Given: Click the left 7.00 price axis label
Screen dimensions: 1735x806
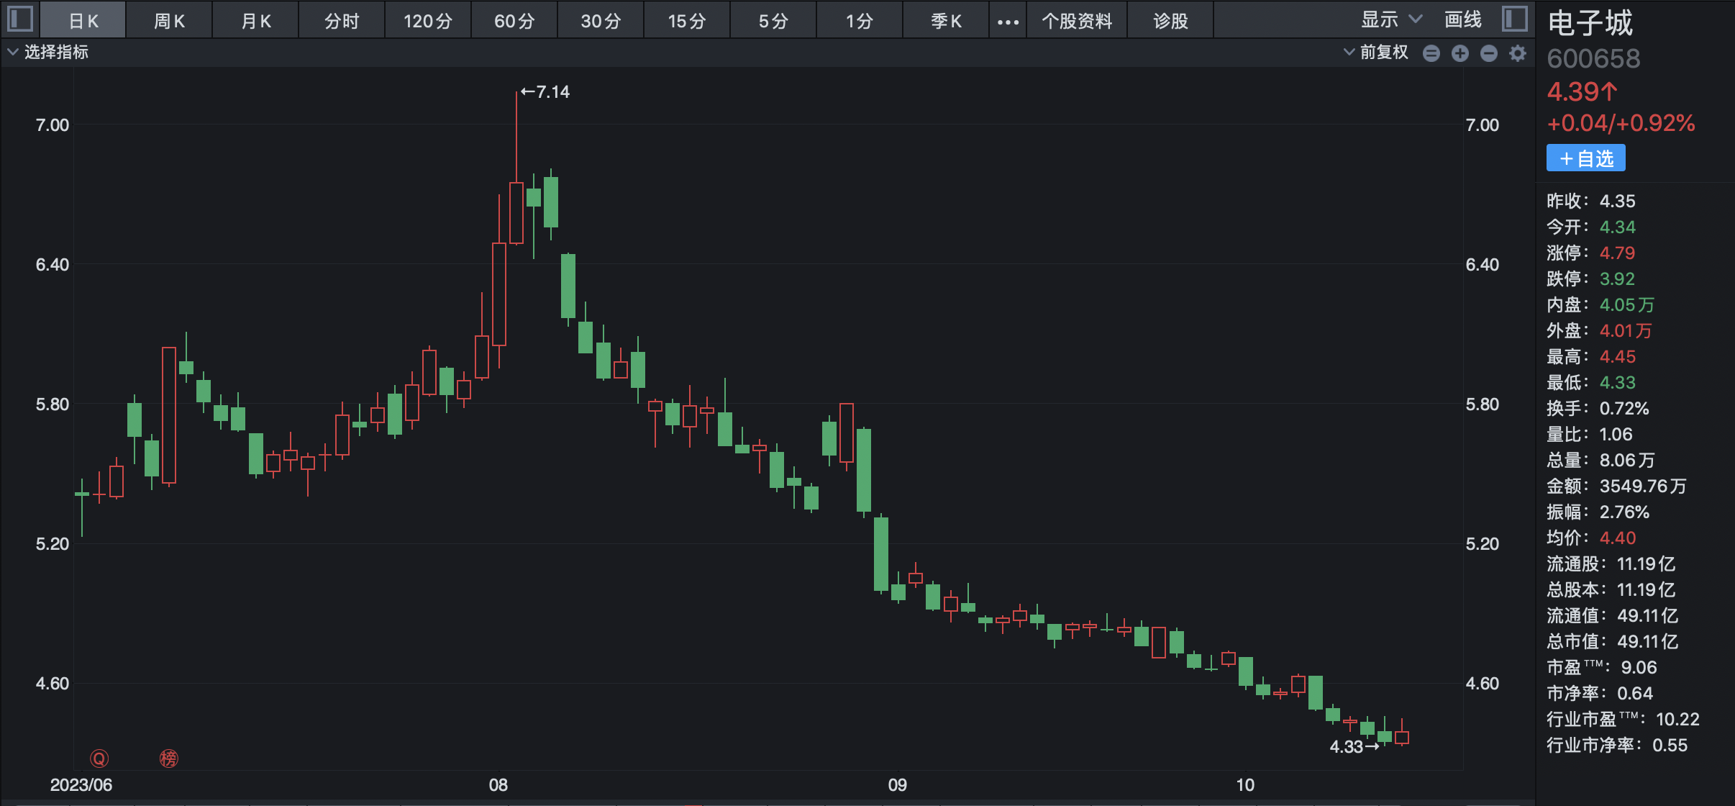Looking at the screenshot, I should [53, 125].
